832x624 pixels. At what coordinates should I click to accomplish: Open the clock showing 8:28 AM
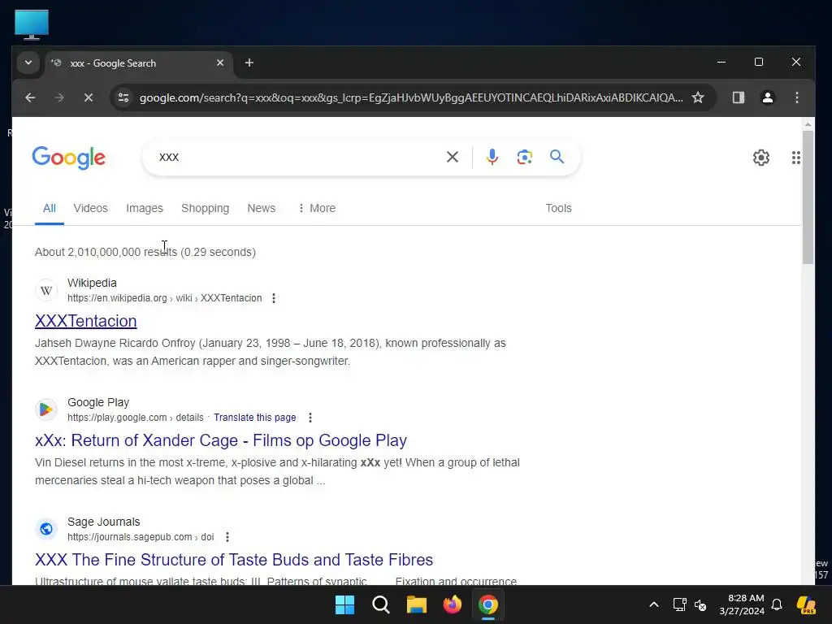(742, 604)
